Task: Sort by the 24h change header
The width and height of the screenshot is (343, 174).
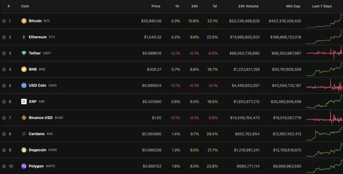Action: tap(195, 6)
